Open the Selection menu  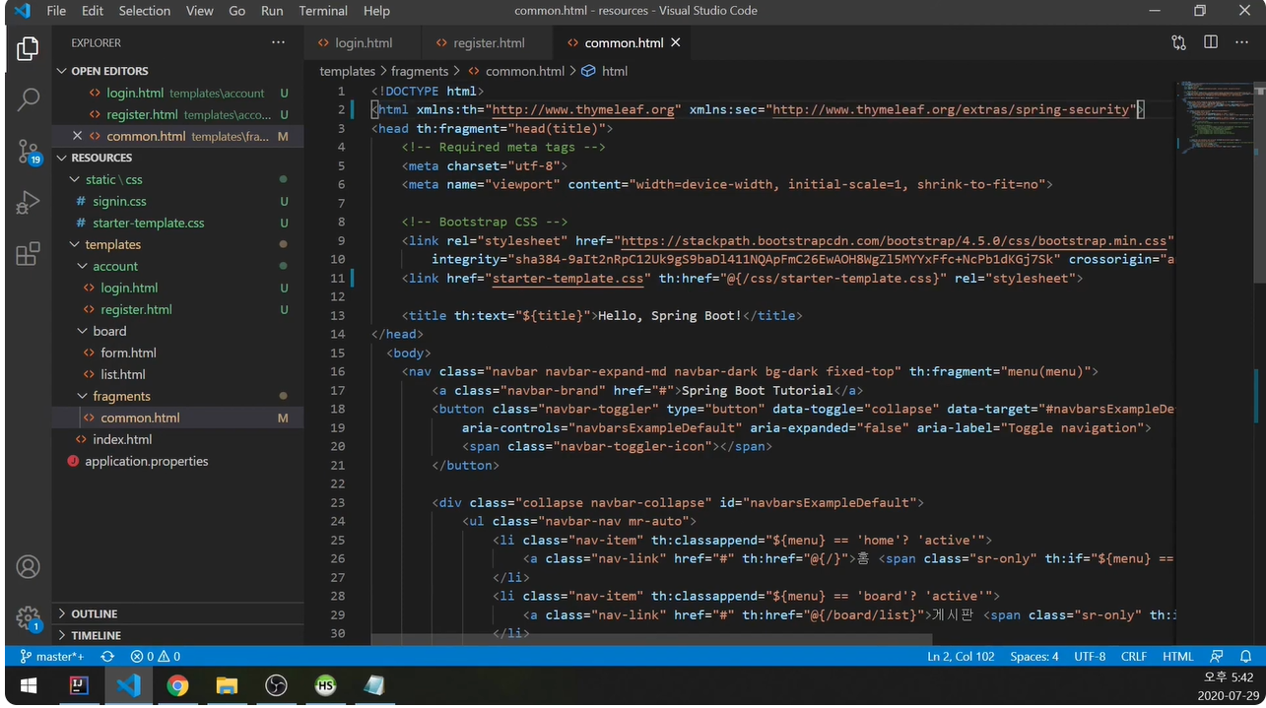[145, 11]
